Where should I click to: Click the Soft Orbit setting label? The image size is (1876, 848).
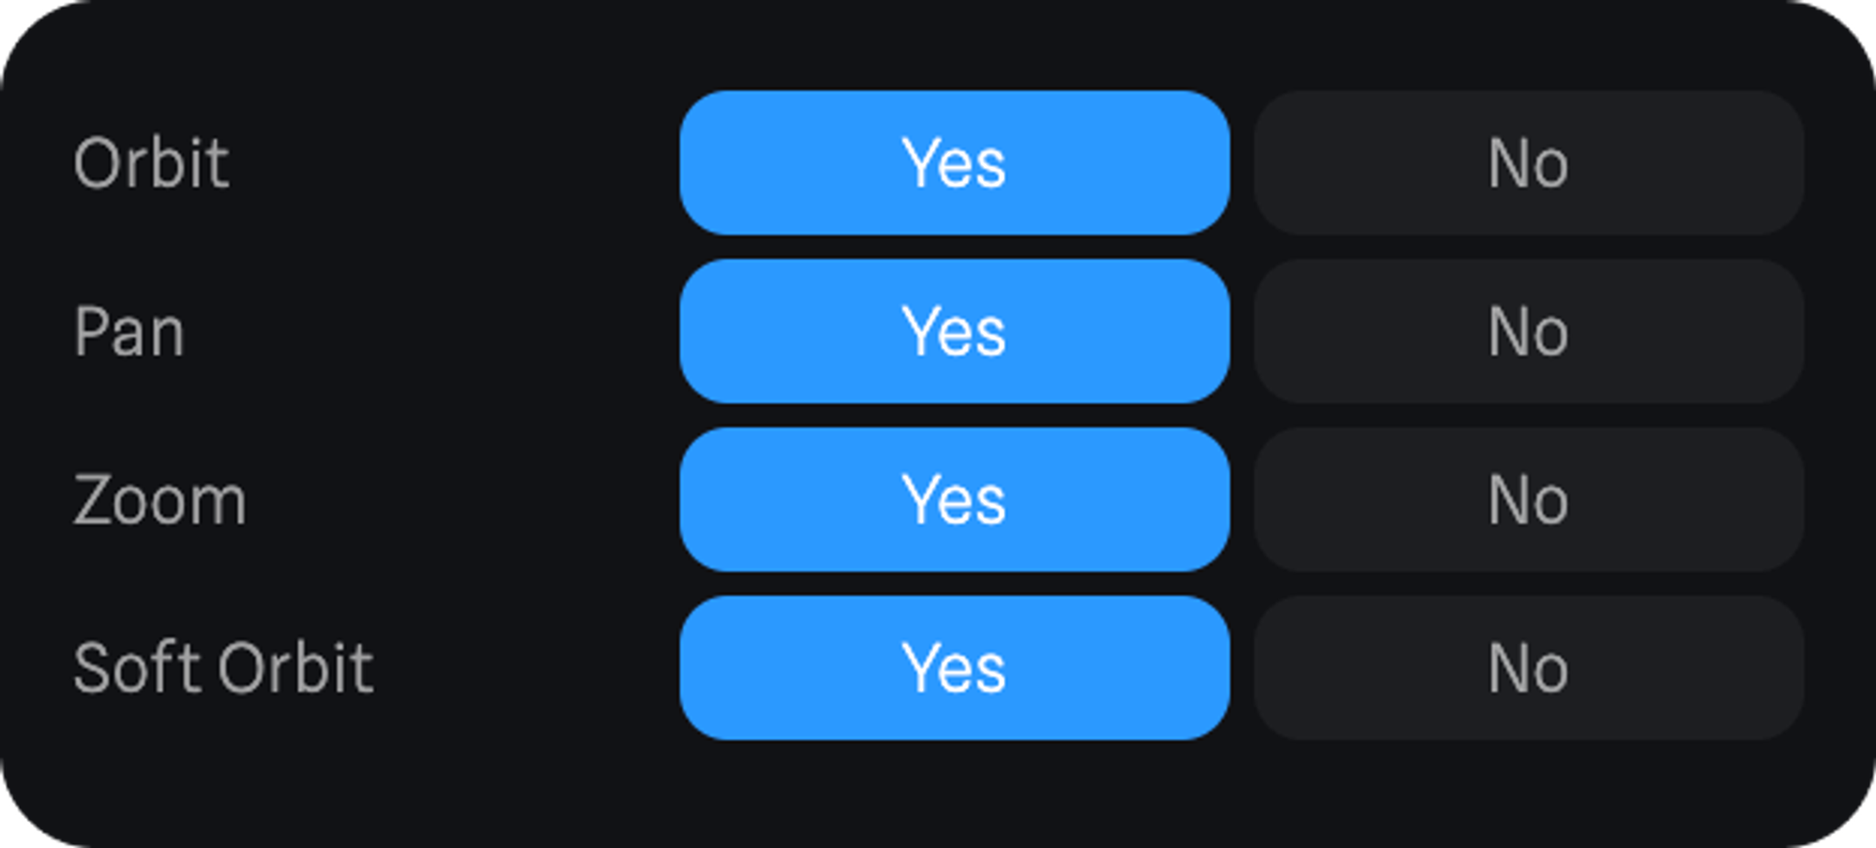coord(223,668)
